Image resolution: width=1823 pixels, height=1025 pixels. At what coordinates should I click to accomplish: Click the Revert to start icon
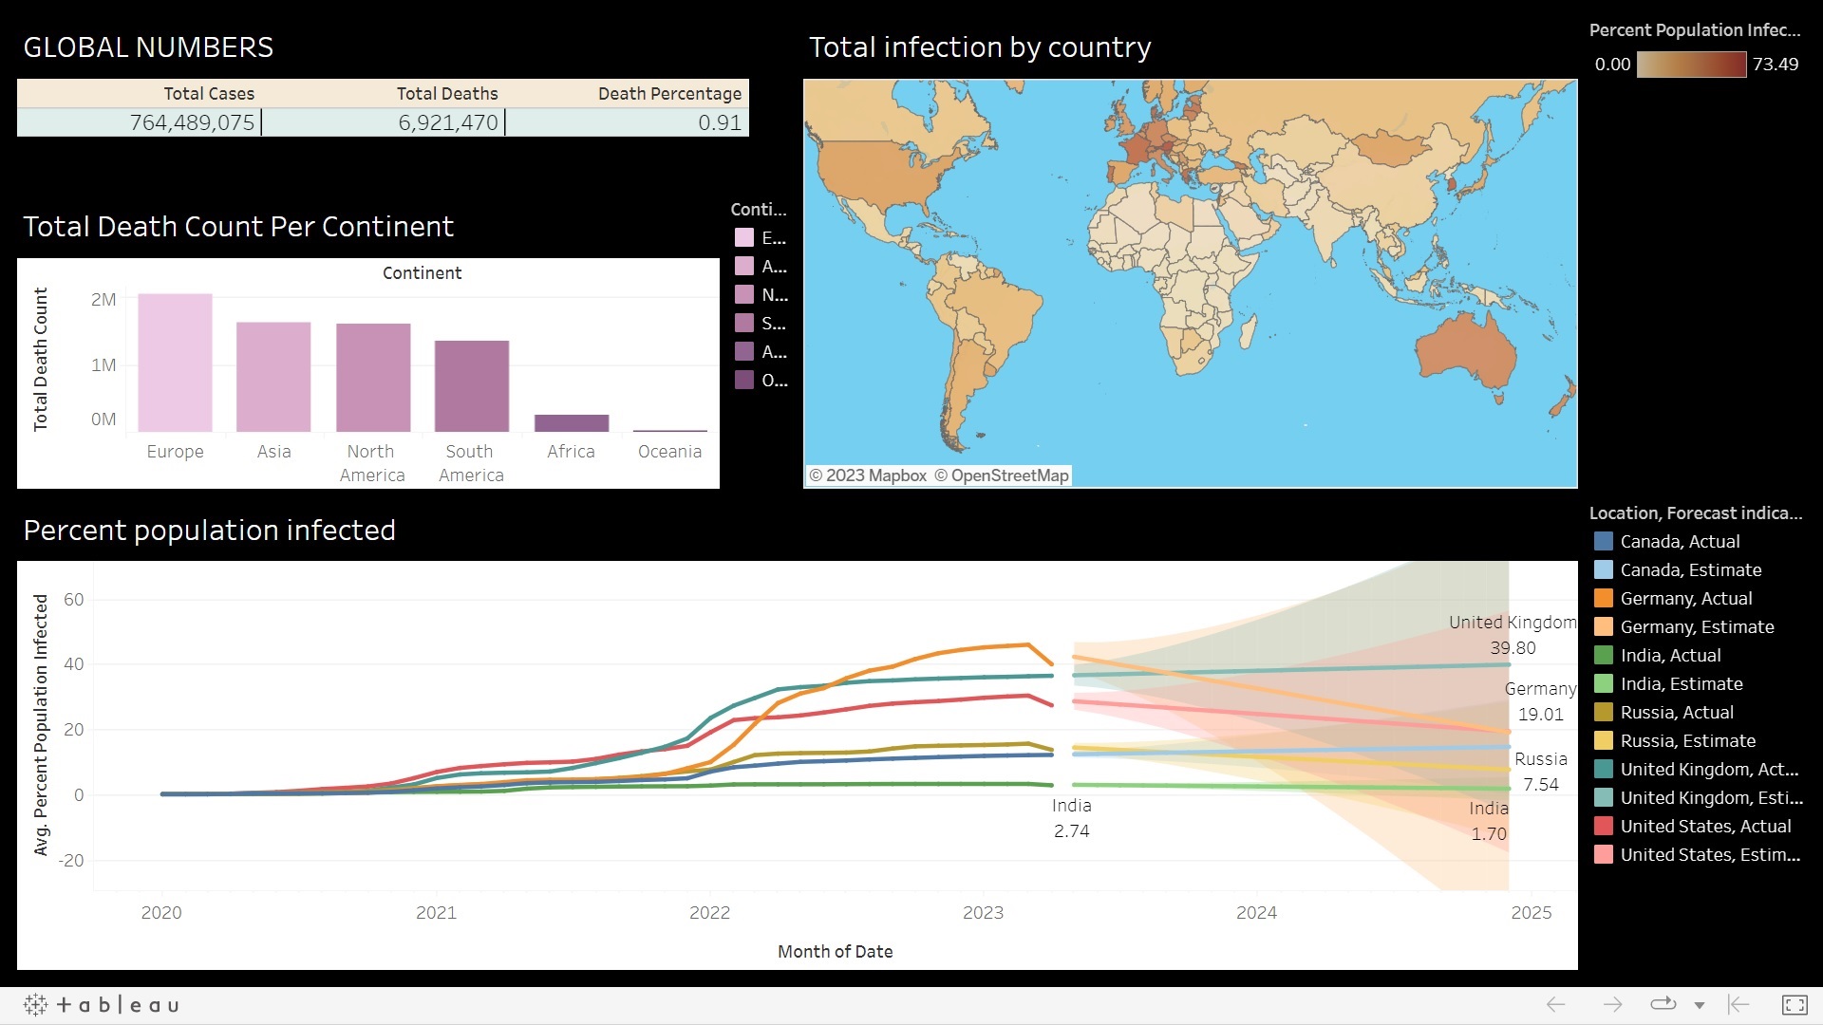pyautogui.click(x=1738, y=1004)
